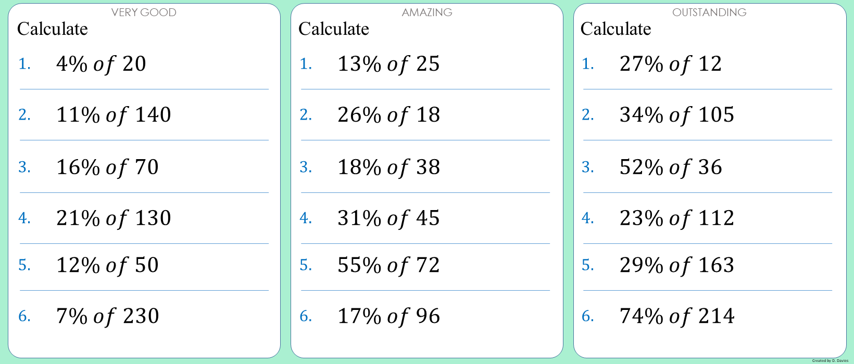This screenshot has width=854, height=364.
Task: Pick the '21% of 130' problem
Action: click(114, 218)
